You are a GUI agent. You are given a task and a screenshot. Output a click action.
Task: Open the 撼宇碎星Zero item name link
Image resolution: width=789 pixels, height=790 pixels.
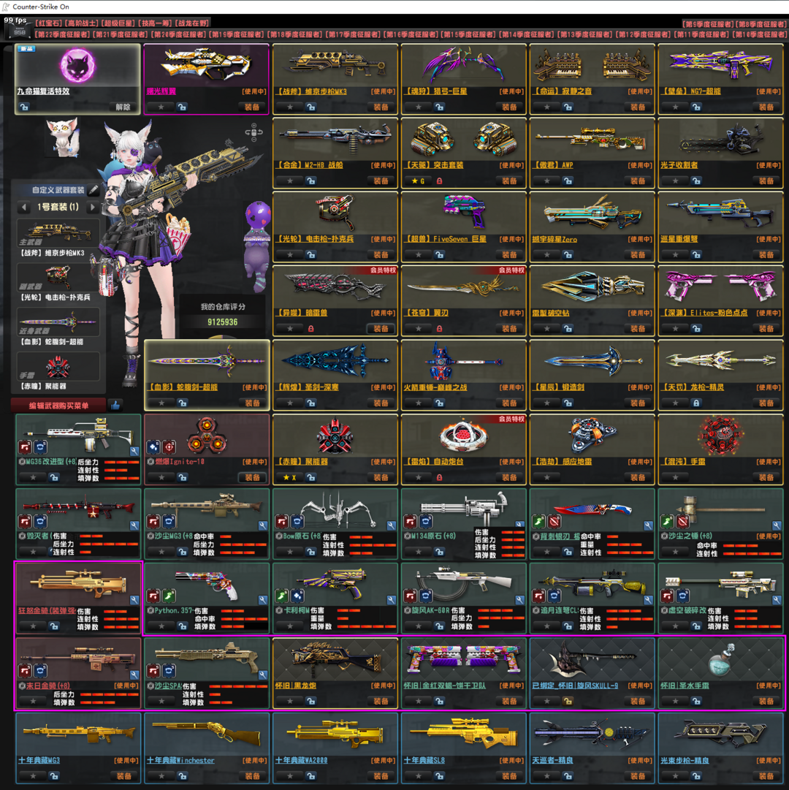click(555, 239)
